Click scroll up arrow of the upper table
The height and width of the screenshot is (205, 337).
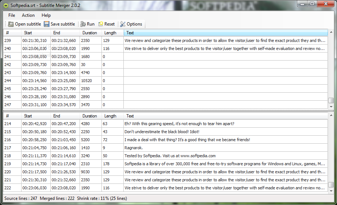[x=331, y=32]
